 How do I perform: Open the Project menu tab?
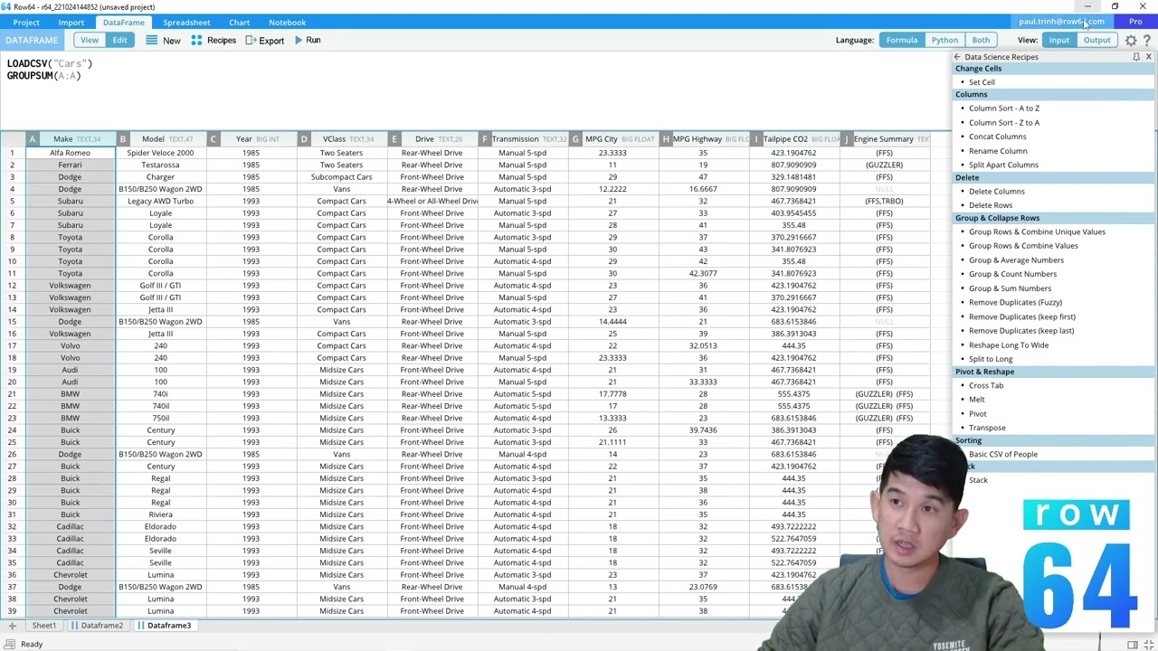(26, 22)
